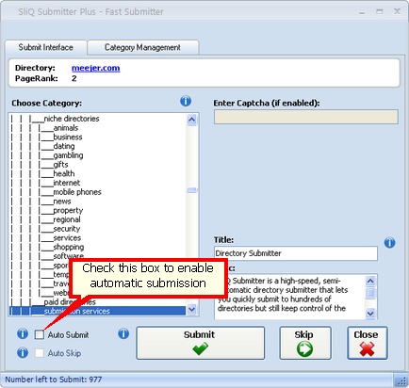This screenshot has height=388, width=409.
Task: Click the window resize grip in status bar
Action: 401,380
